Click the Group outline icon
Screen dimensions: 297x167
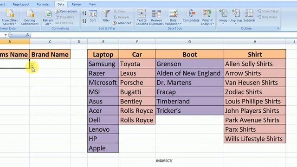click(x=223, y=13)
